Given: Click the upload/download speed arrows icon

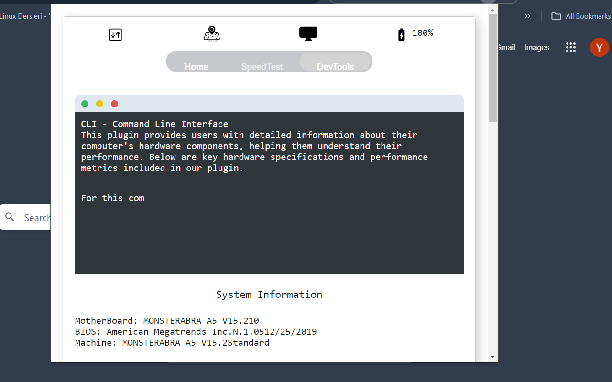Looking at the screenshot, I should (x=116, y=34).
